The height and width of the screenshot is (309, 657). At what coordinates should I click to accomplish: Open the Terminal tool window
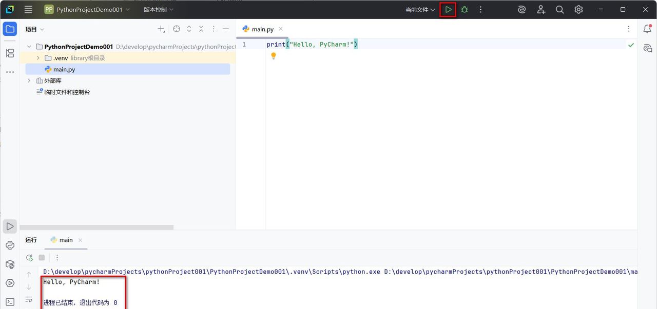click(10, 302)
